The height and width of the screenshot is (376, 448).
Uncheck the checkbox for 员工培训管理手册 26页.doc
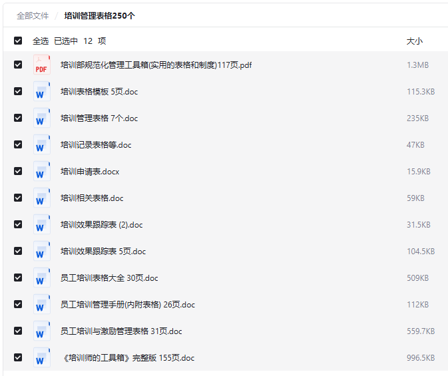[x=18, y=303]
